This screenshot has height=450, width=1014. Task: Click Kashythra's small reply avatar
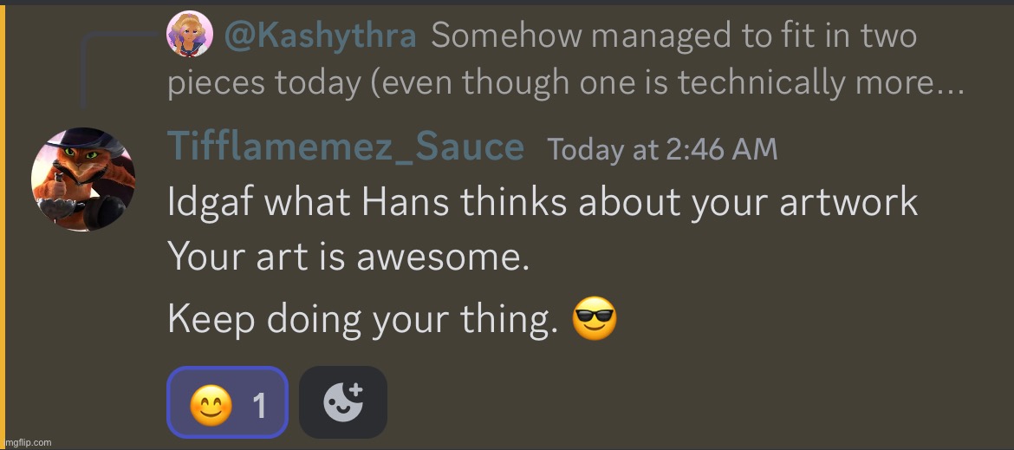(190, 36)
